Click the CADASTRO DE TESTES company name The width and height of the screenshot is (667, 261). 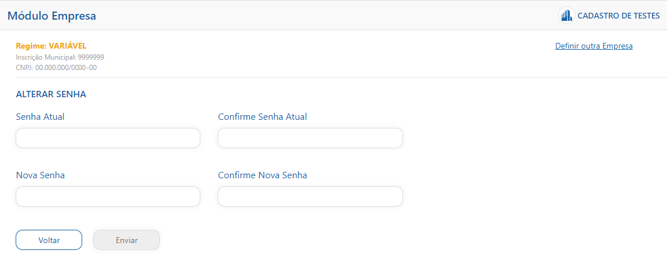tap(618, 16)
